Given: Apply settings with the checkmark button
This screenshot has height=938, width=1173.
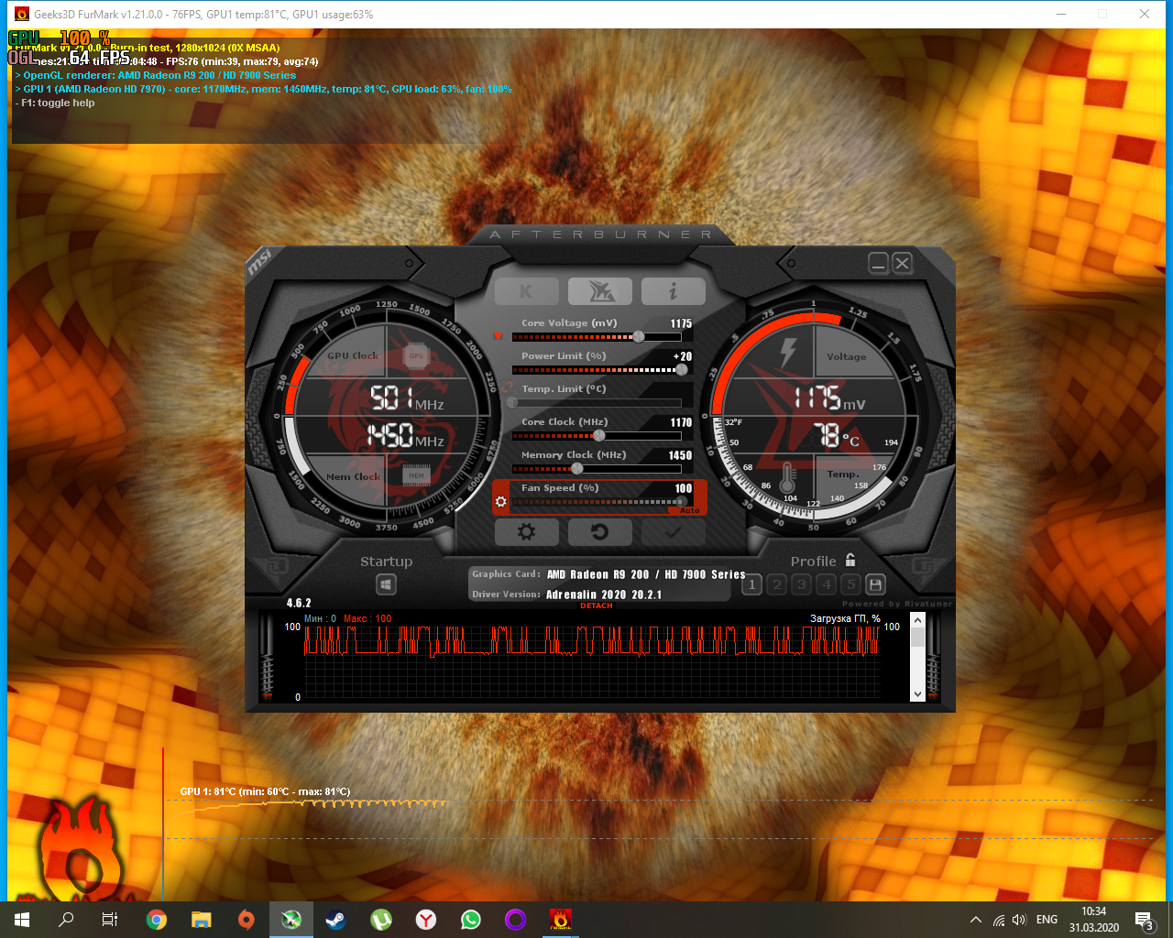Looking at the screenshot, I should coord(674,531).
